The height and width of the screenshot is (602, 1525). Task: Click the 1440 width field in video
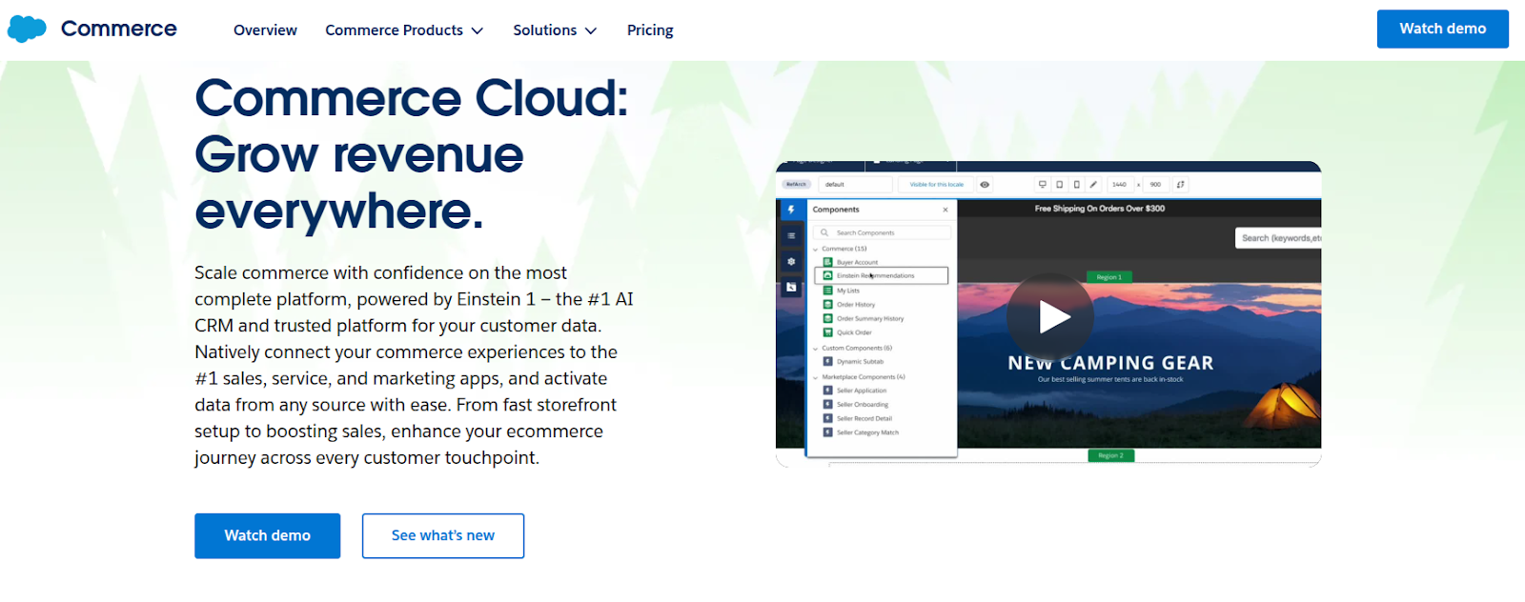(1120, 185)
